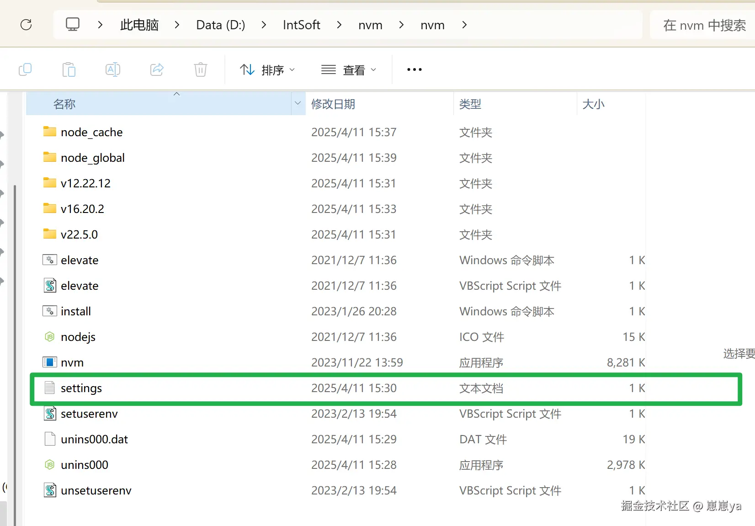Click the size value 8,281 K
The image size is (755, 526).
[x=626, y=362]
